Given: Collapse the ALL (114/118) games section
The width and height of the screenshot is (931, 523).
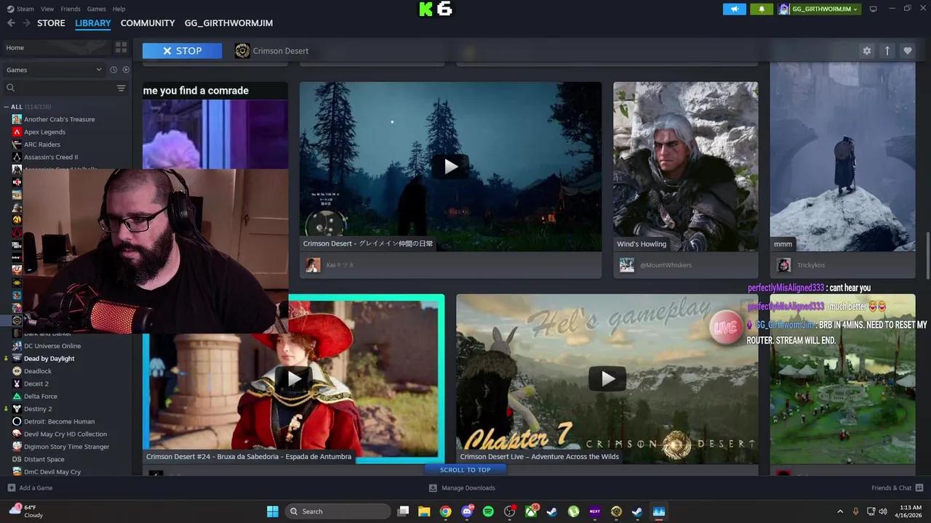Looking at the screenshot, I should (5, 106).
